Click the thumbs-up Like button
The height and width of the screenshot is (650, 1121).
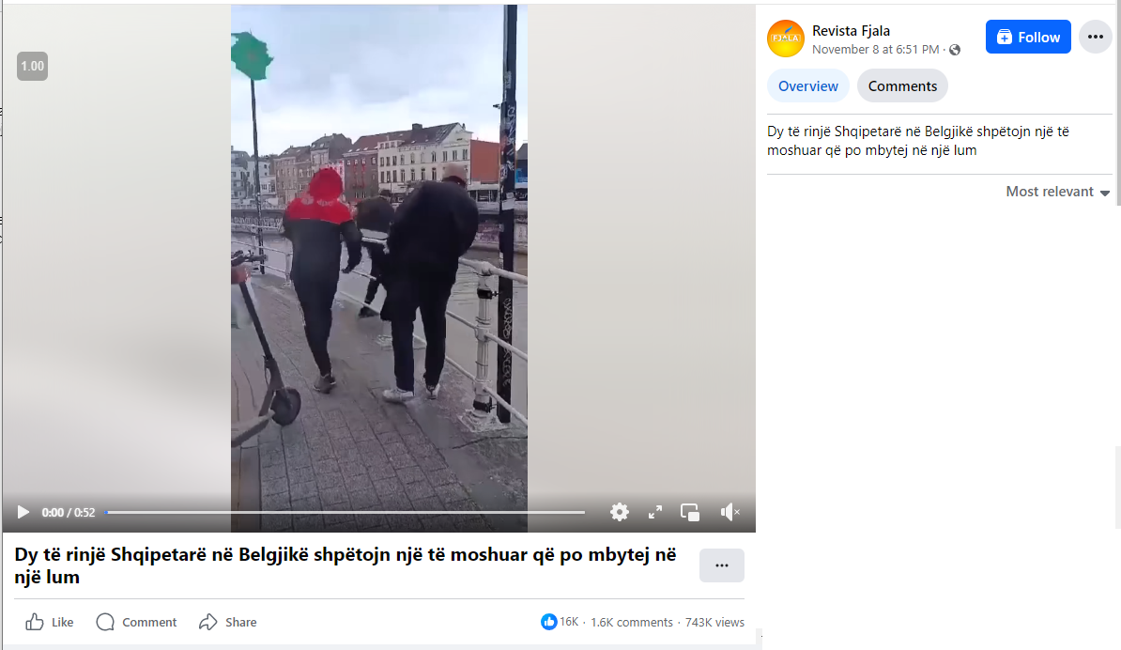50,622
